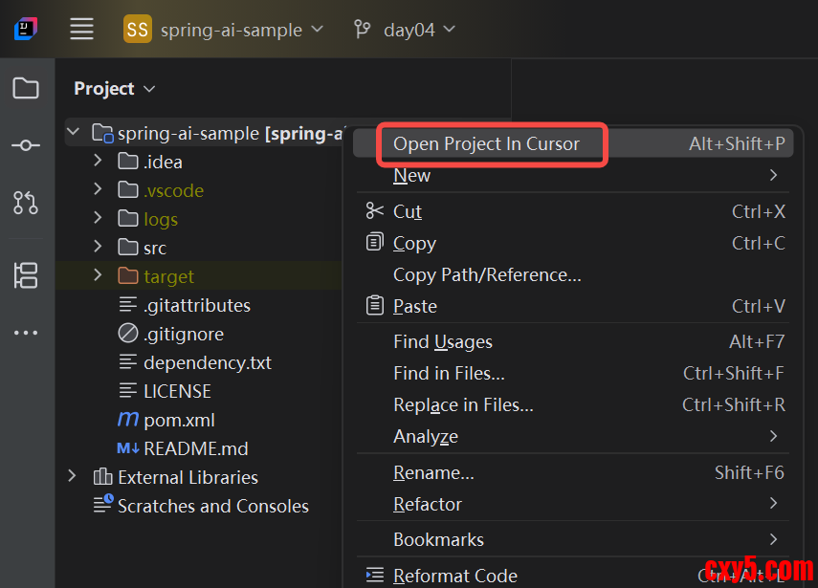This screenshot has width=818, height=588.
Task: Open the Pull Requests sidebar icon
Action: 26,202
